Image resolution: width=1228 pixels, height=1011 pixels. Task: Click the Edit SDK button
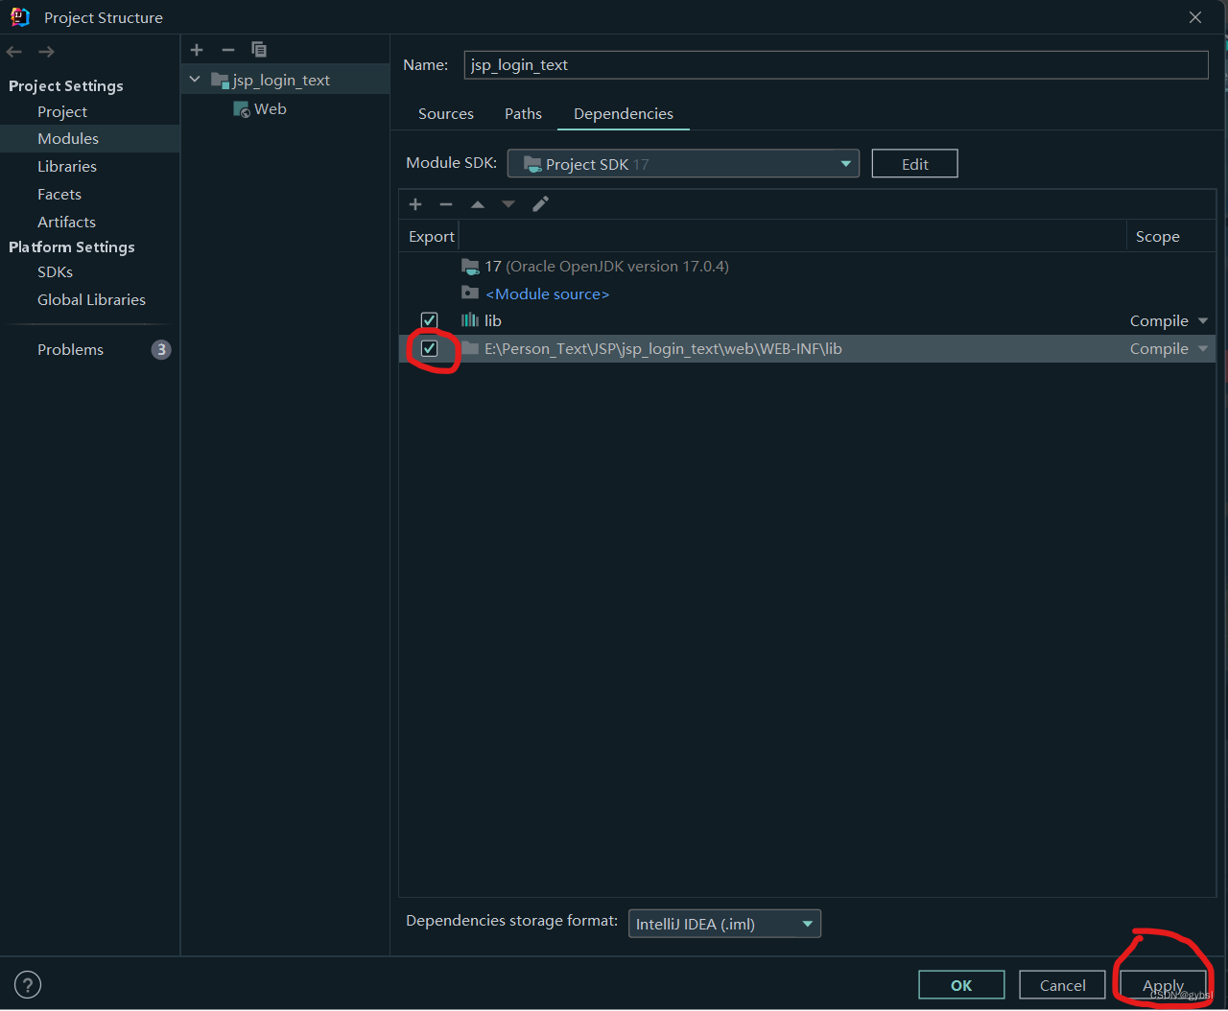(914, 164)
